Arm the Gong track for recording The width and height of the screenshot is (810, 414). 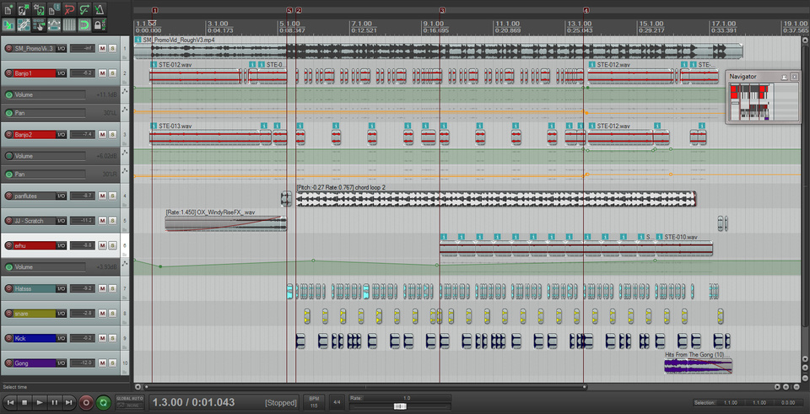click(x=8, y=363)
